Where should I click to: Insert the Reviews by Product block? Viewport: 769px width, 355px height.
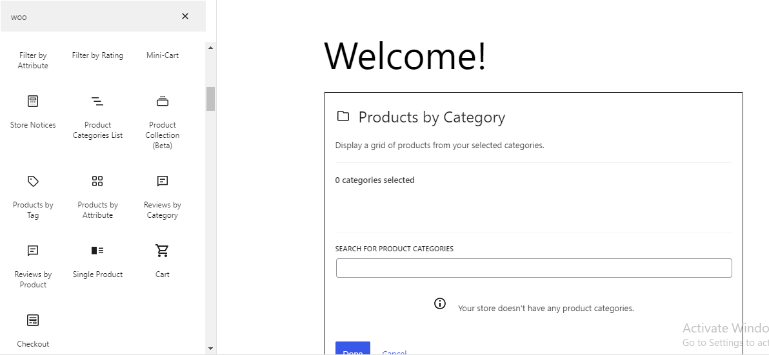[x=33, y=265]
